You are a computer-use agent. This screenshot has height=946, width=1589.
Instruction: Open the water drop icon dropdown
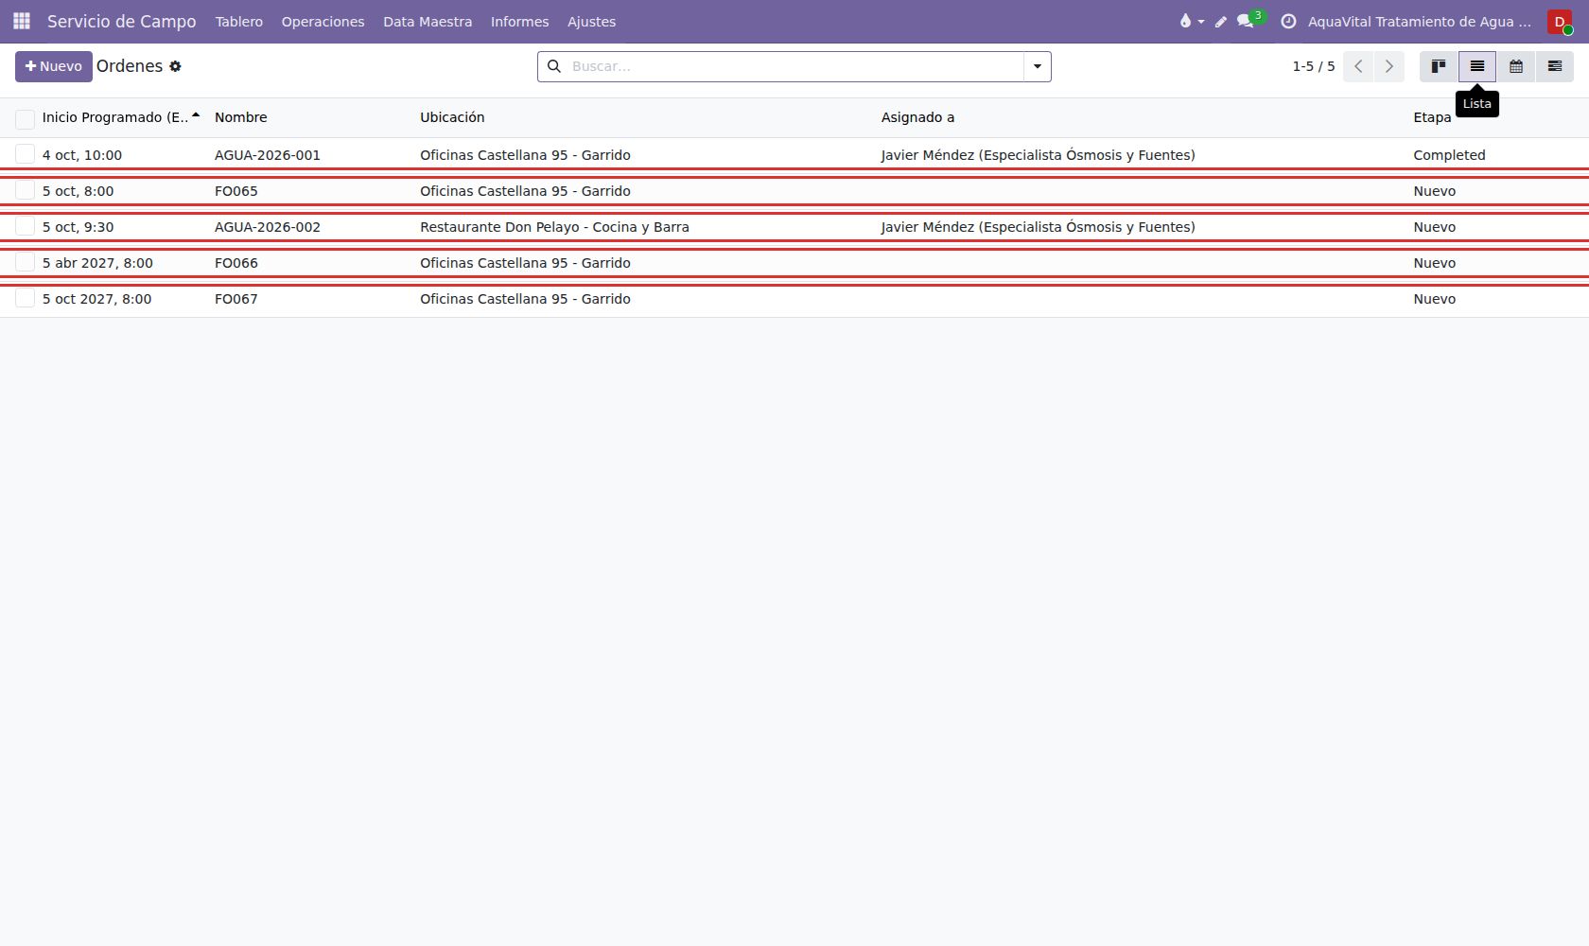1191,21
